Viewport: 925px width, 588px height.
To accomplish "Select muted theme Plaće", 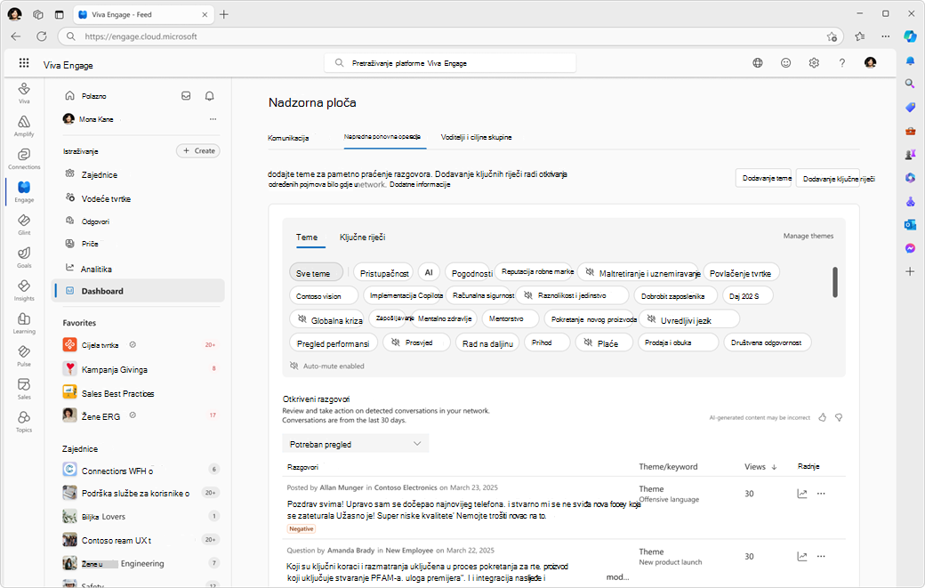I will coord(604,342).
